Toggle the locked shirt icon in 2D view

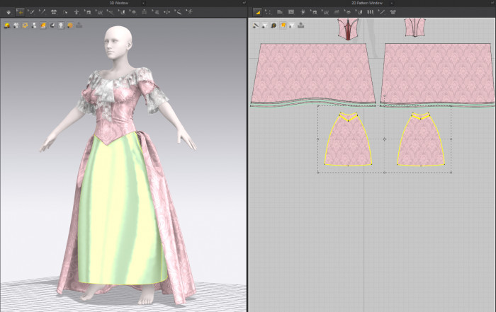pos(292,25)
